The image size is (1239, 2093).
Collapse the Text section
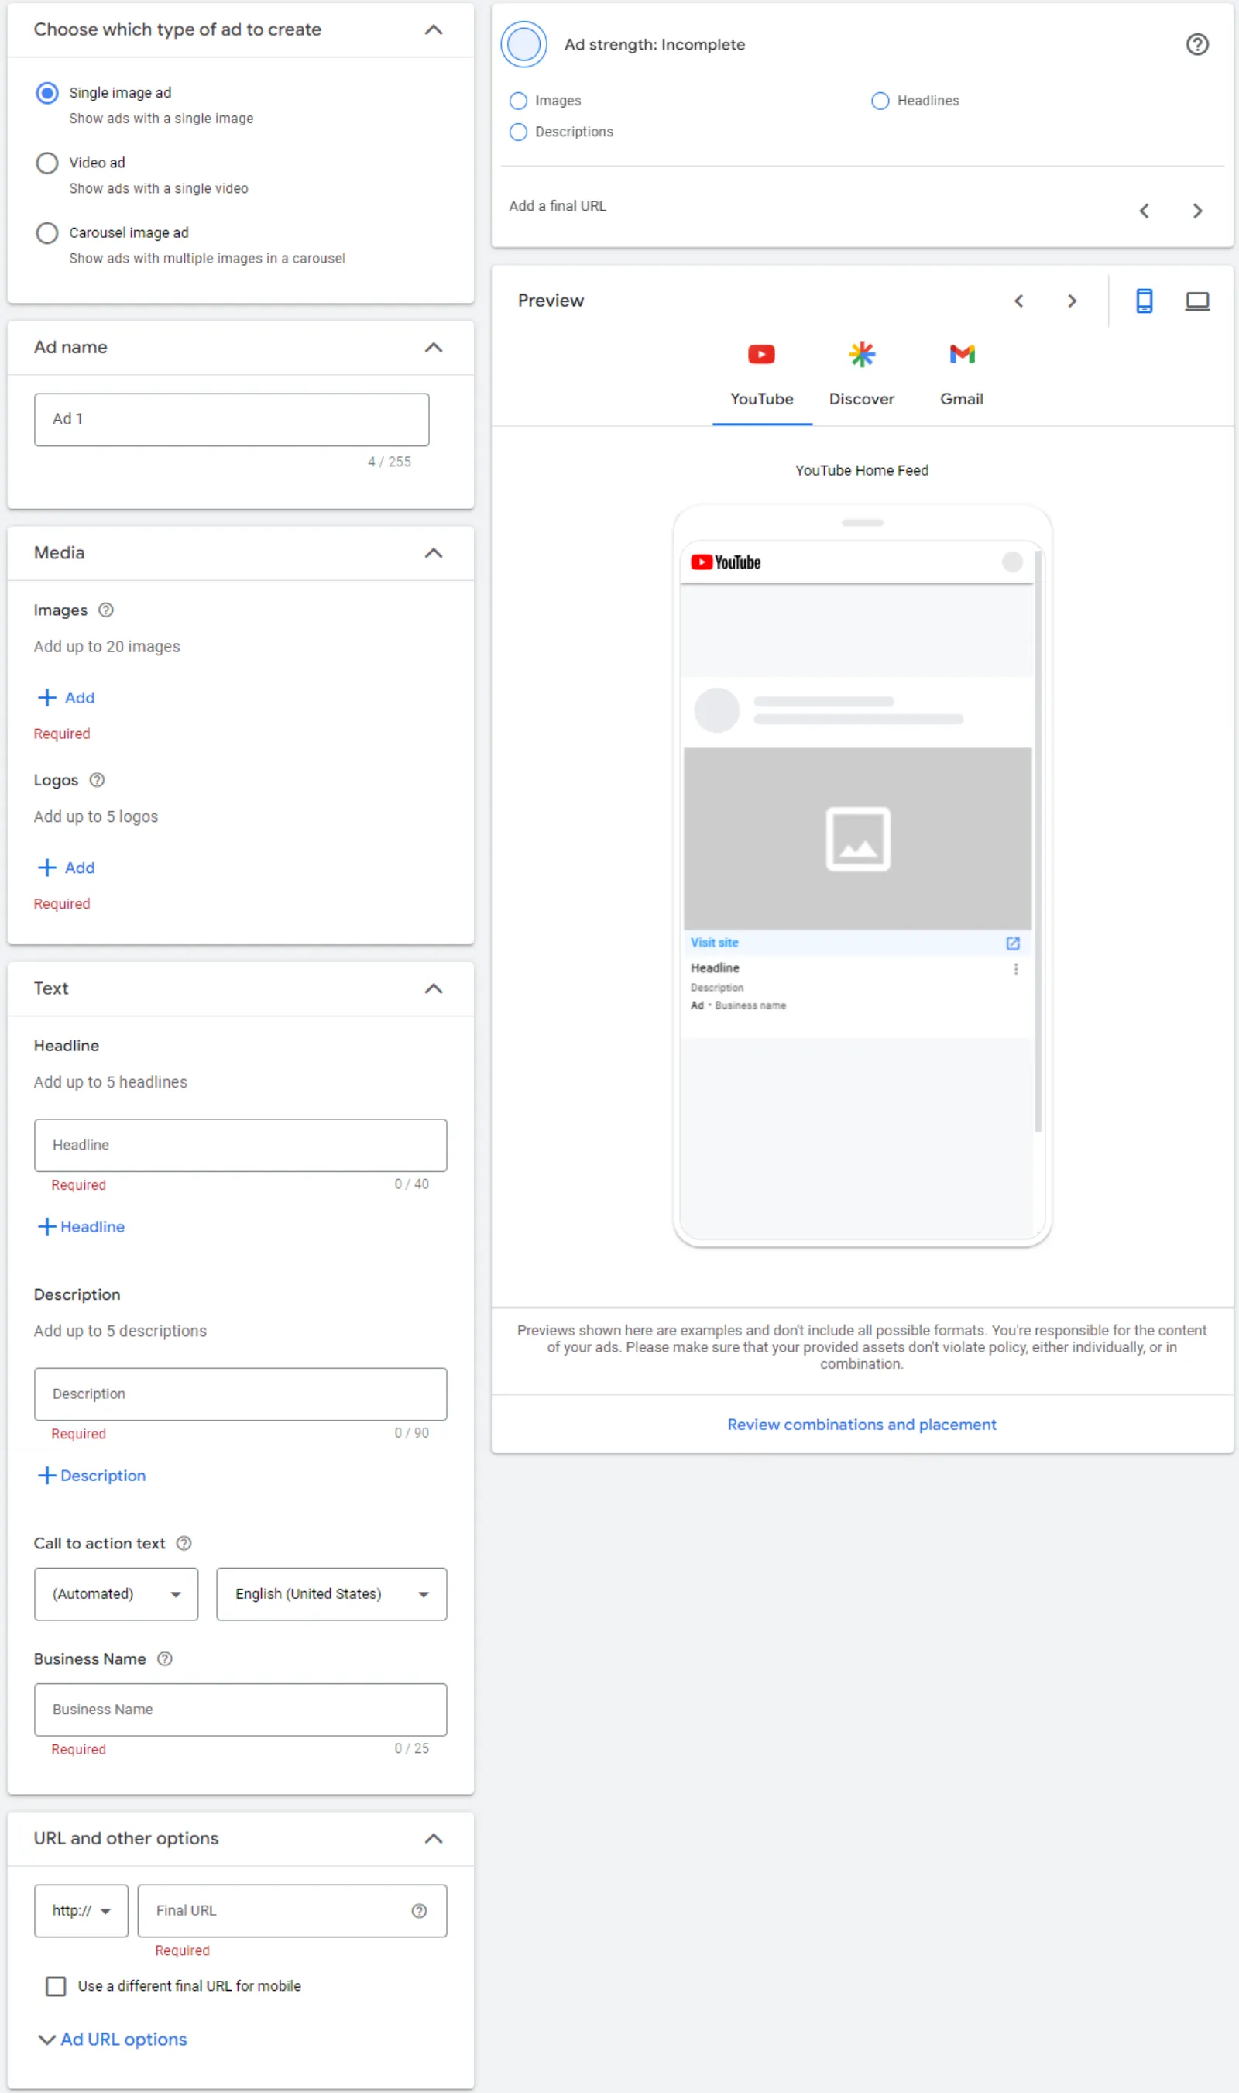(x=434, y=989)
